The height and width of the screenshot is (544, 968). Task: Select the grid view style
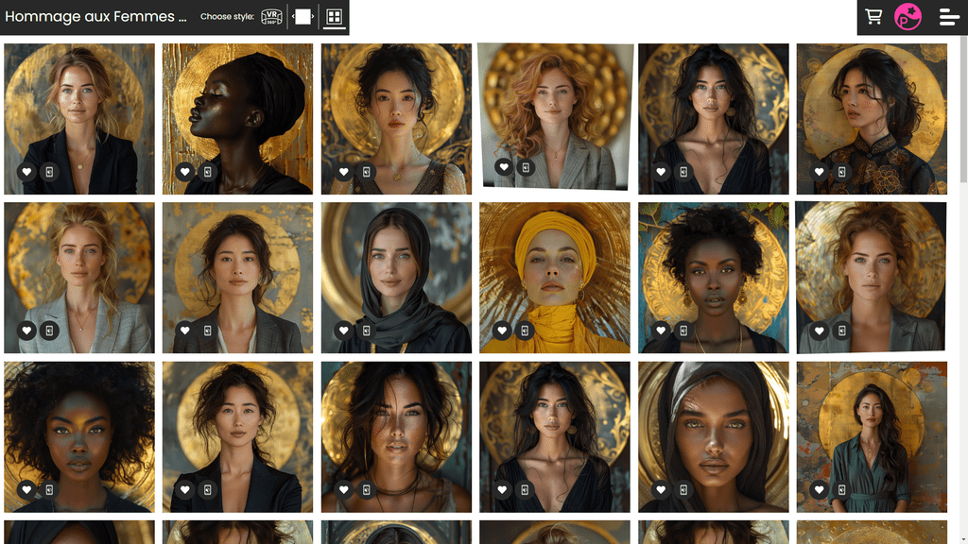pyautogui.click(x=334, y=17)
